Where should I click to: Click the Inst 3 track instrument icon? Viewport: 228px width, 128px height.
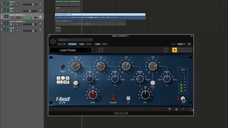(6, 30)
